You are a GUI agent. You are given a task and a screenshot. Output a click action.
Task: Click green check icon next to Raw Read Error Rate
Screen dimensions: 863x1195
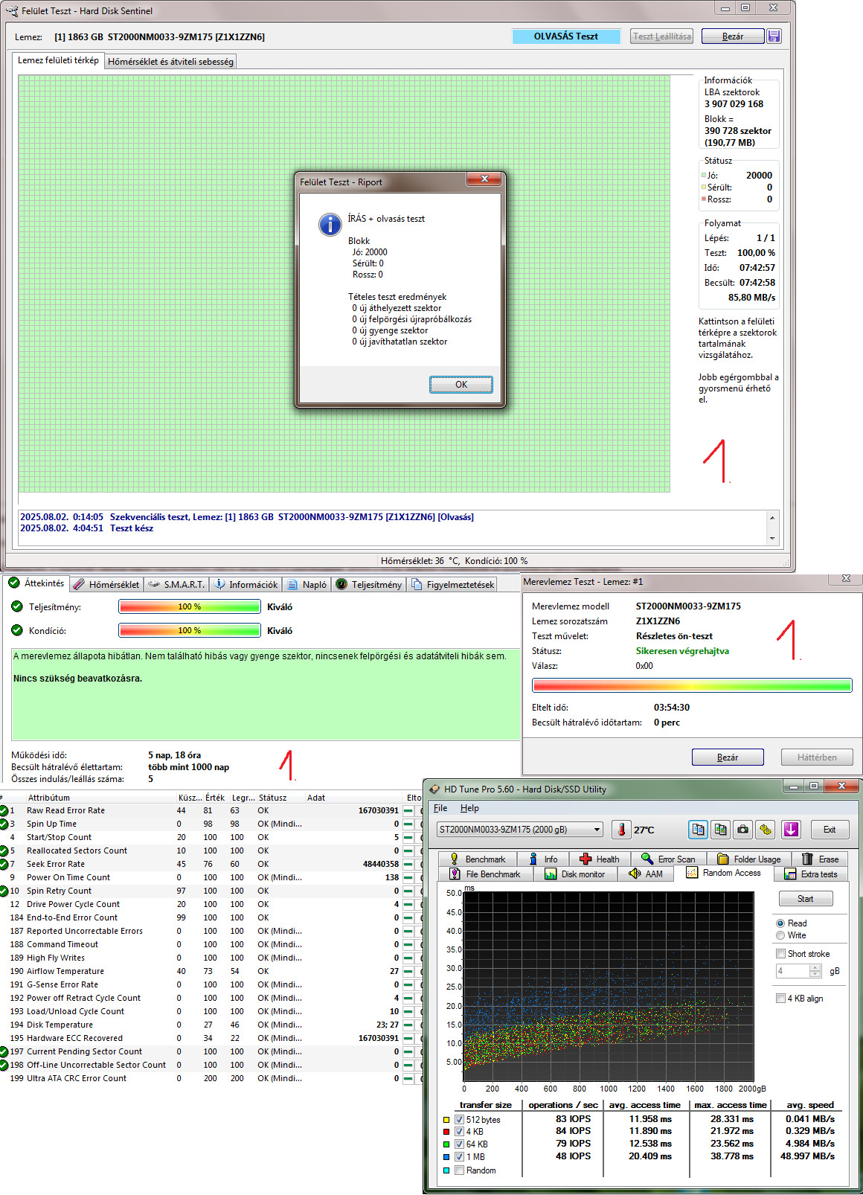coord(4,811)
